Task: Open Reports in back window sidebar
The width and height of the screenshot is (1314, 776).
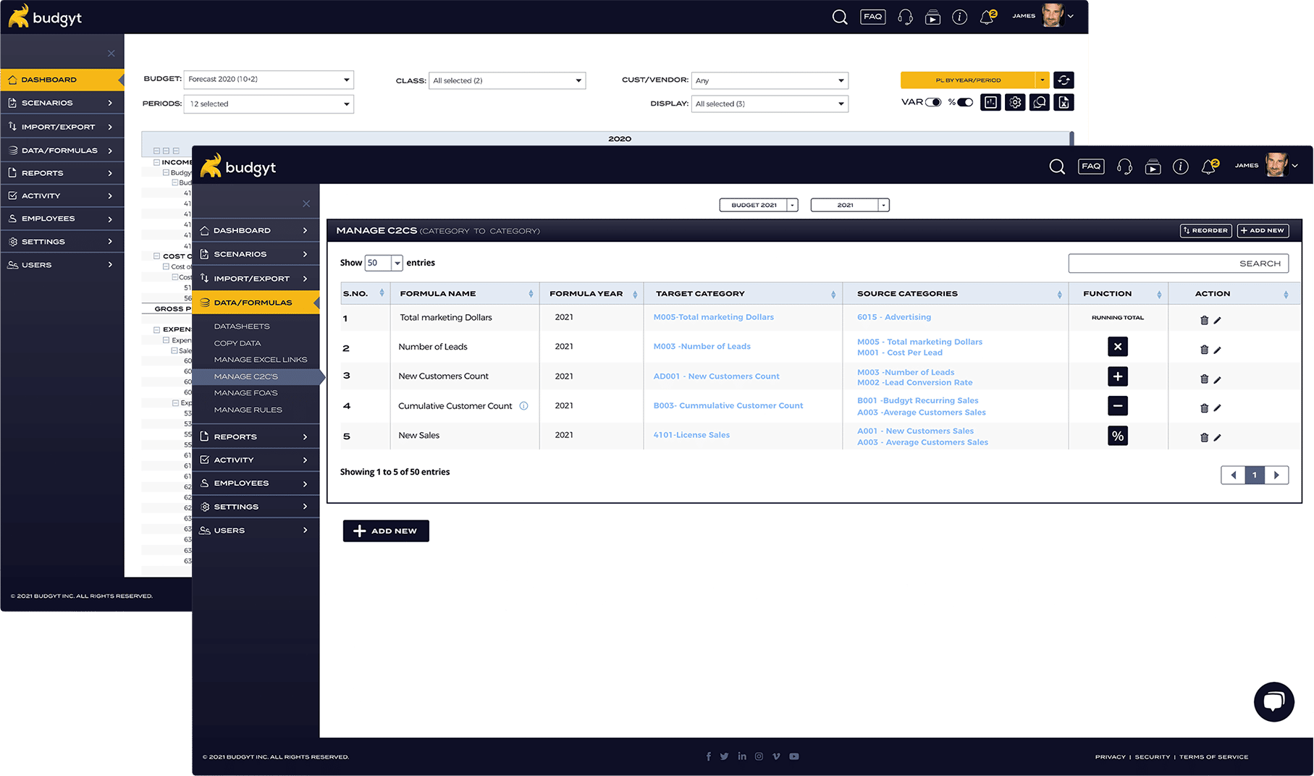Action: 62,173
